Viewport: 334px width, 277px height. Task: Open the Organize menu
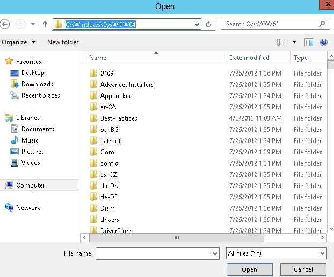point(19,42)
